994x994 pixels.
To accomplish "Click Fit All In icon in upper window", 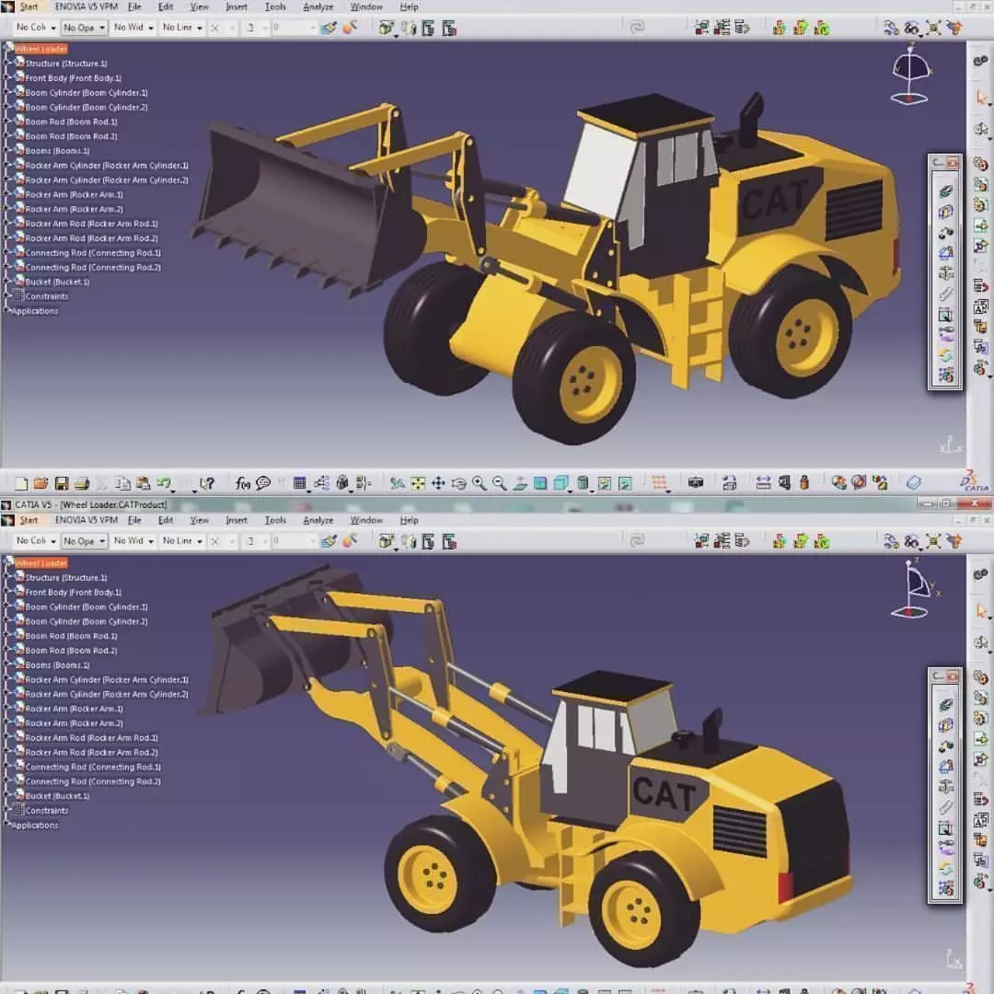I will click(418, 484).
